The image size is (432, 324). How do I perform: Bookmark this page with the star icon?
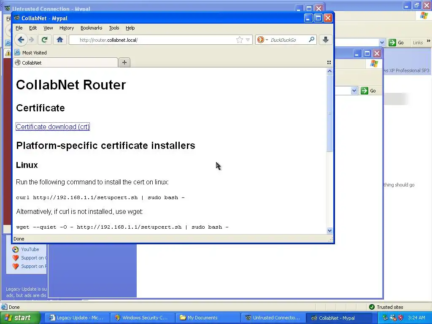click(x=240, y=40)
